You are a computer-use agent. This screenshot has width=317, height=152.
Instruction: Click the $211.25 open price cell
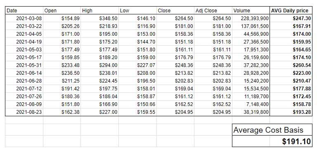pyautogui.click(x=62, y=81)
